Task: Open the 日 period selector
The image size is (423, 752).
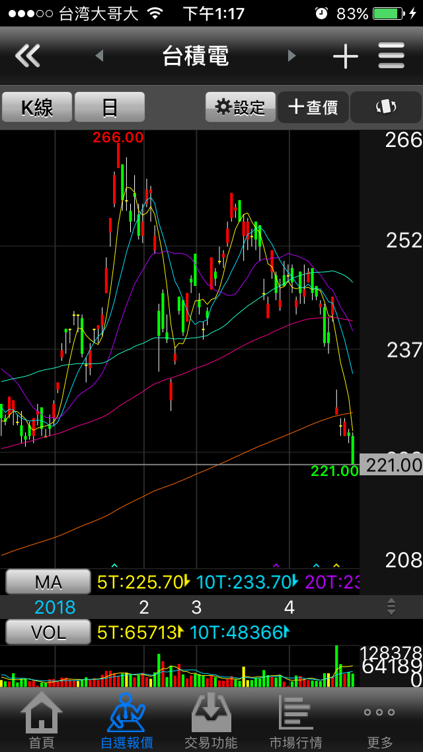Action: point(110,107)
